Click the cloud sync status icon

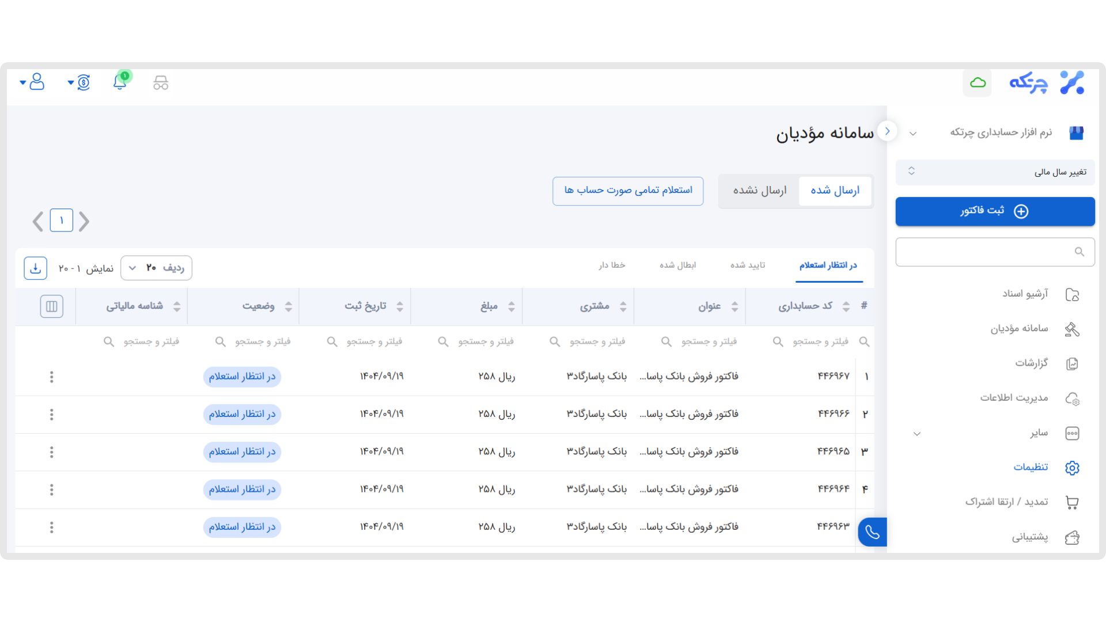(x=977, y=82)
